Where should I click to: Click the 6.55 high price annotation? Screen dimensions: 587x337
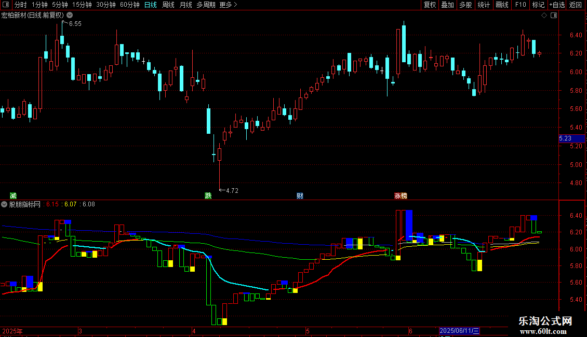75,23
